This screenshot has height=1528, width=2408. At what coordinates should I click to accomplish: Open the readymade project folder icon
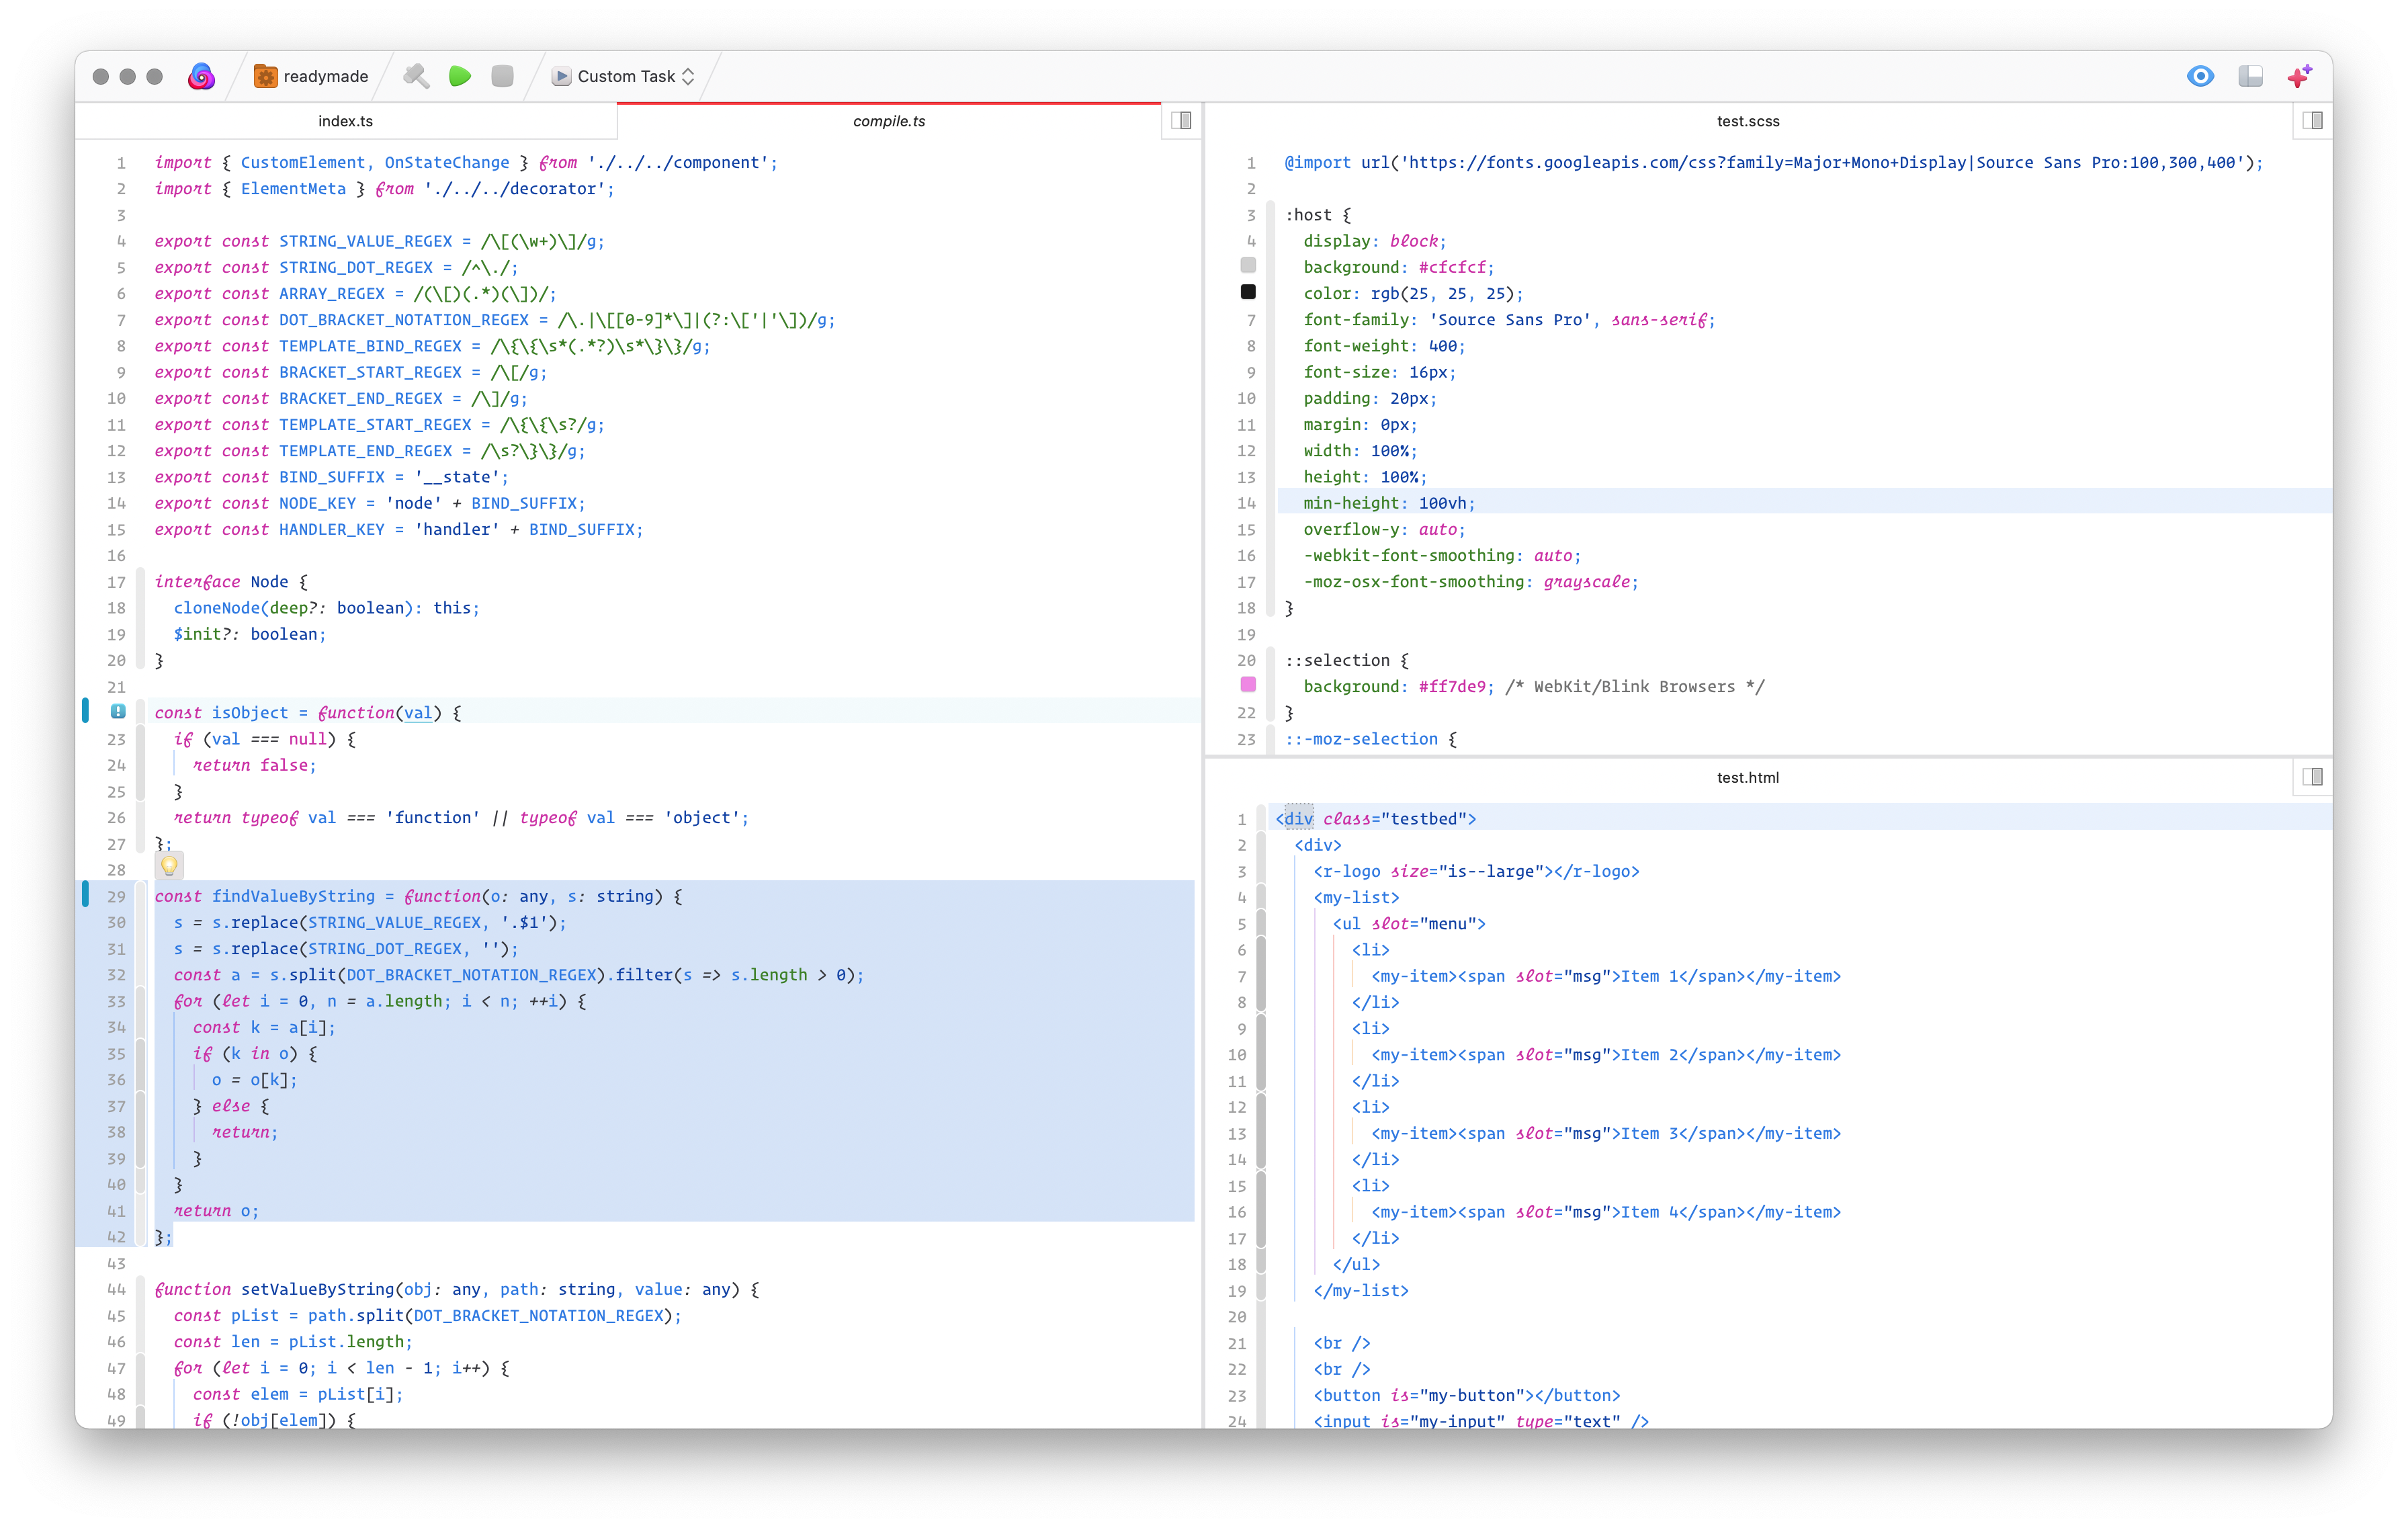click(x=265, y=76)
